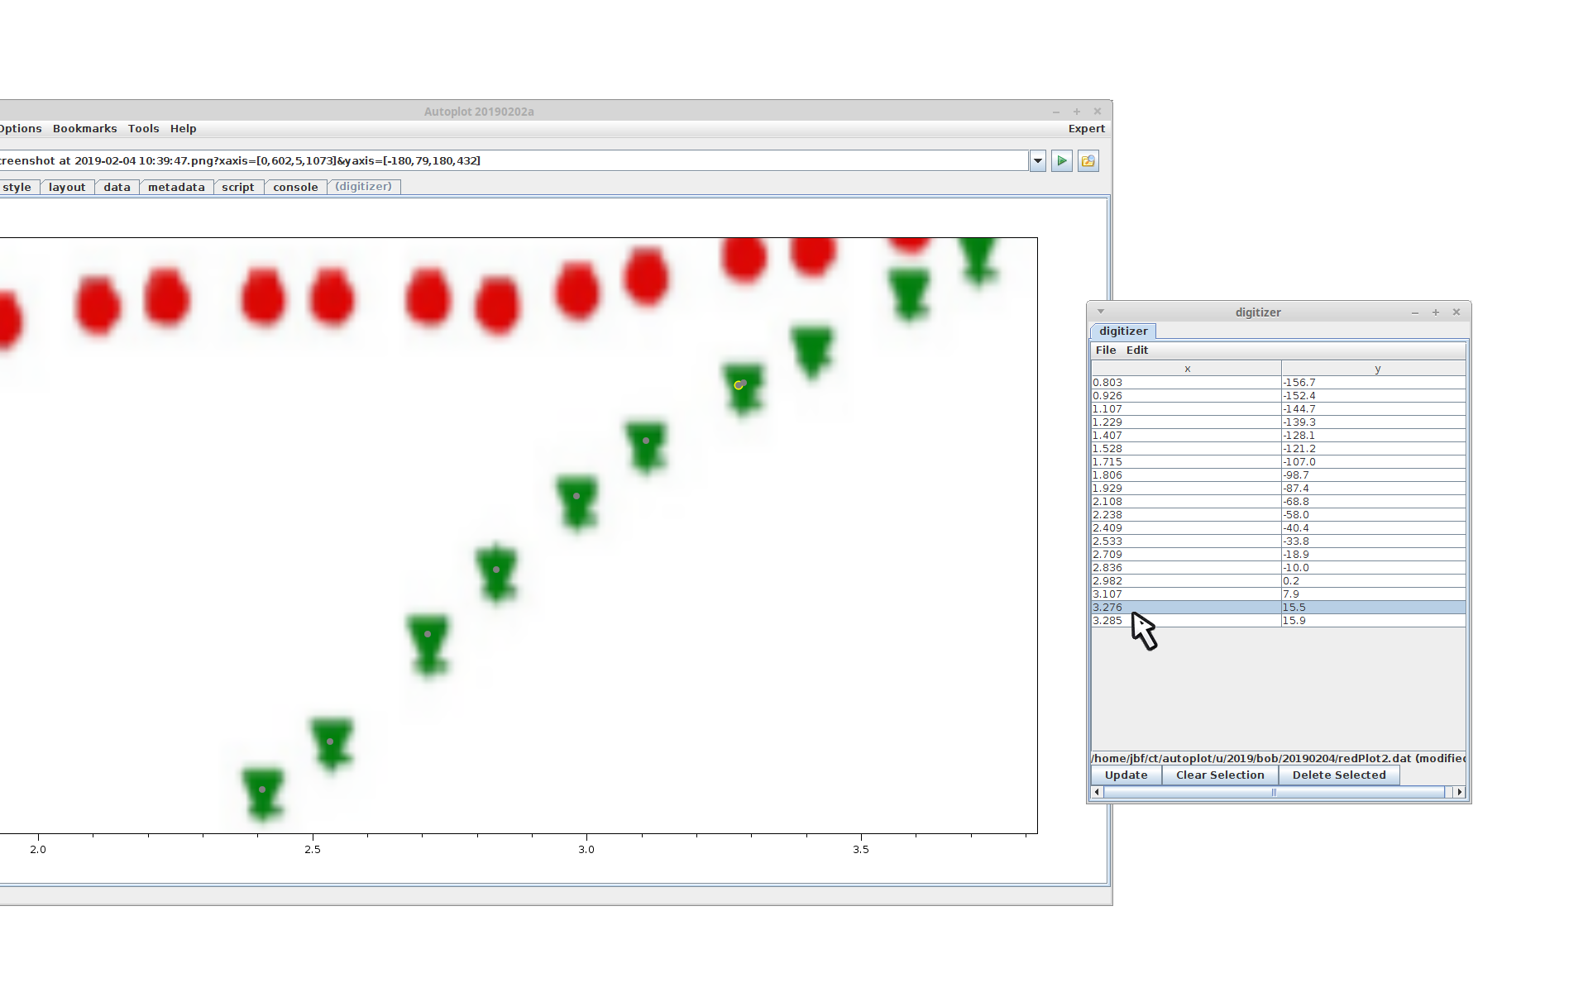Open the file browser folder icon
1588x992 pixels.
(x=1088, y=161)
